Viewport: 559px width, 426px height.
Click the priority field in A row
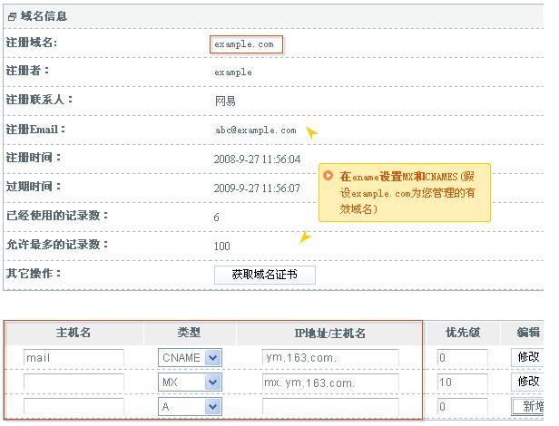click(x=463, y=406)
